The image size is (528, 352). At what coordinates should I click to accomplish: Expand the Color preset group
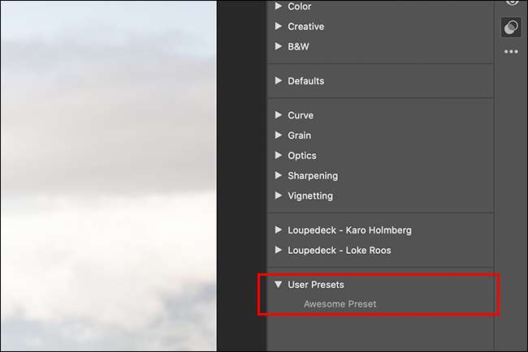coord(279,6)
